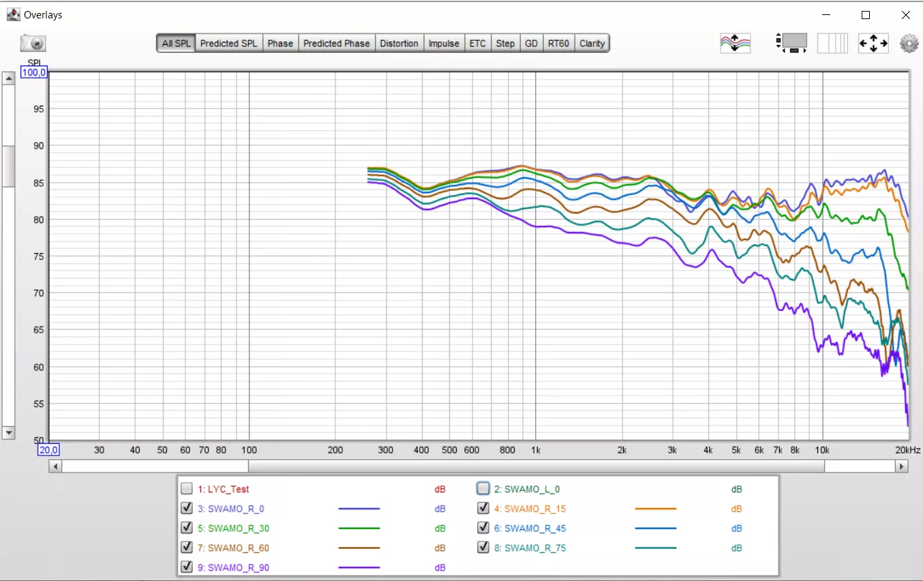This screenshot has height=581, width=923.
Task: Uncheck the SWAMO_R_0 trace
Action: tap(187, 509)
